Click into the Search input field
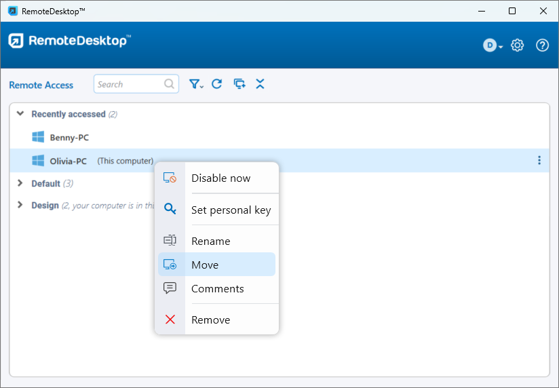This screenshot has width=559, height=388. click(129, 84)
